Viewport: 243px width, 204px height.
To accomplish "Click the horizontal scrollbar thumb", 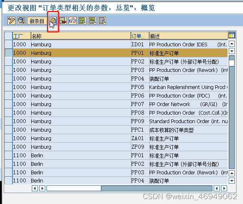I will coord(74,189).
